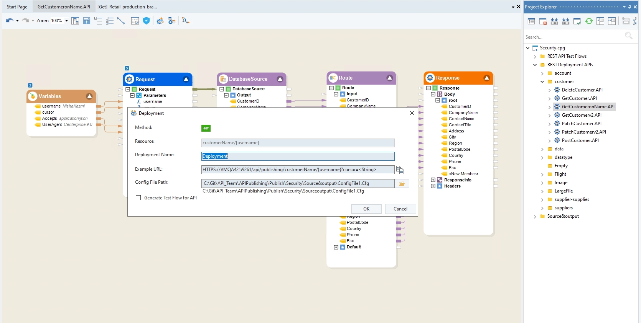
Task: Collapse the Response object with its triangle toggle
Action: coord(487,78)
